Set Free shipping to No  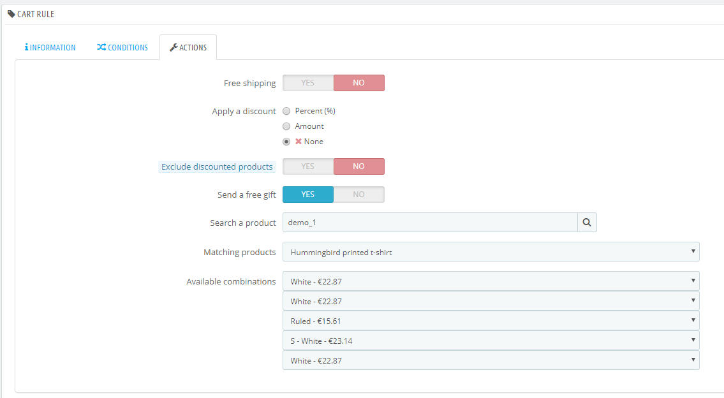pos(358,83)
